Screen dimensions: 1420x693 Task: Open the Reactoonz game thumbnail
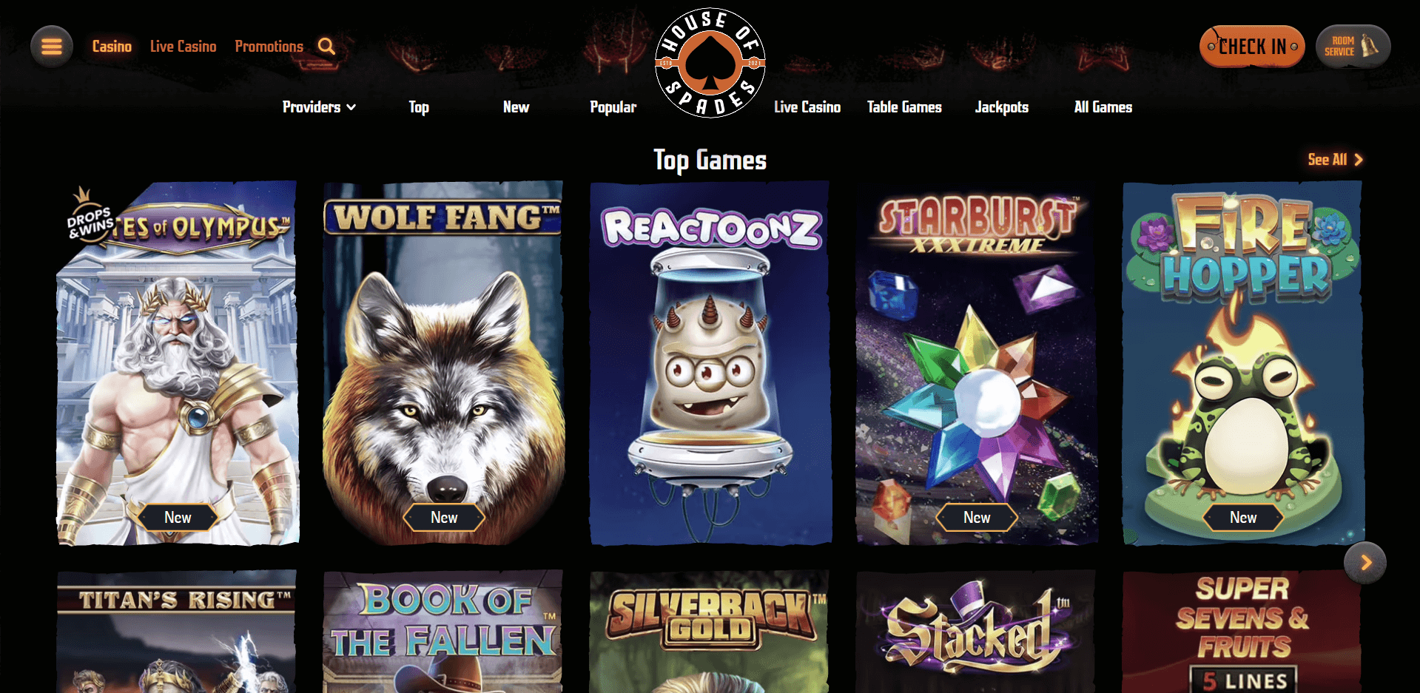pyautogui.click(x=710, y=363)
